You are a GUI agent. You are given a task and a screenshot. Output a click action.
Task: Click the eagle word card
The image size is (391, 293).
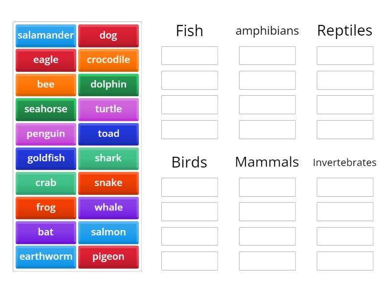pos(45,60)
